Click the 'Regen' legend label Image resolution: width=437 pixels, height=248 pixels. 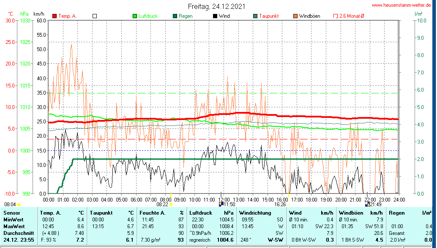pos(186,16)
